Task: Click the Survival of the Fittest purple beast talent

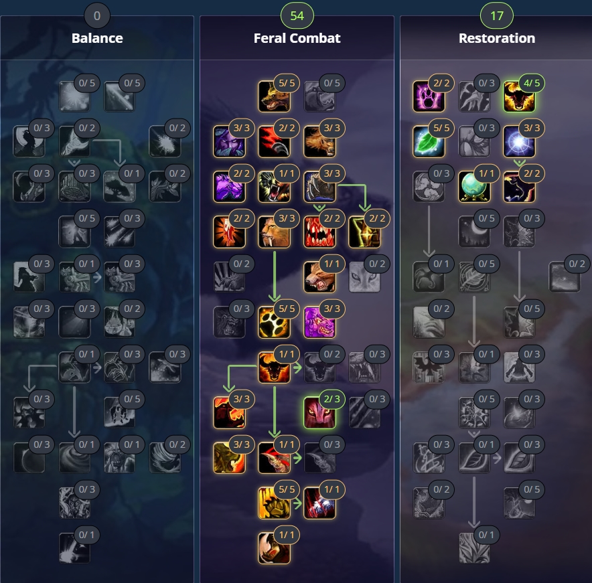Action: (319, 322)
